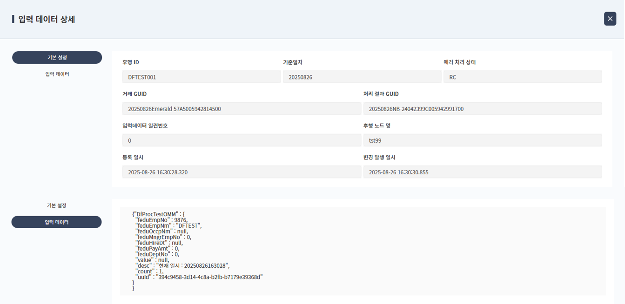This screenshot has height=304, width=625.
Task: Click the 변경 발생 일시 timestamp field
Action: coord(482,172)
